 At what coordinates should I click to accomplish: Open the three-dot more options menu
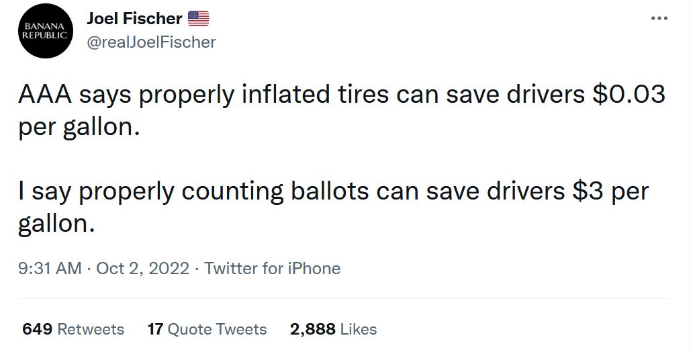660,18
